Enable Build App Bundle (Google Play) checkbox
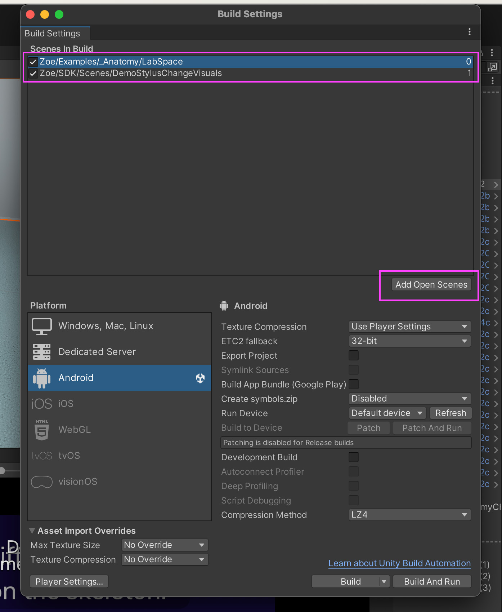Viewport: 502px width, 612px height. point(354,384)
